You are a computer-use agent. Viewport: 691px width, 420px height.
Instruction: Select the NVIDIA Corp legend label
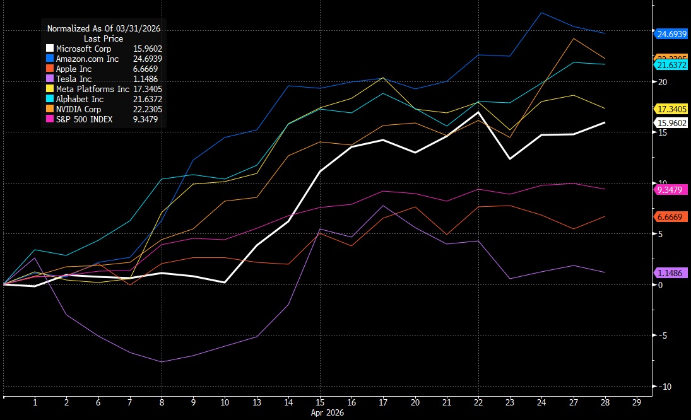(x=78, y=109)
